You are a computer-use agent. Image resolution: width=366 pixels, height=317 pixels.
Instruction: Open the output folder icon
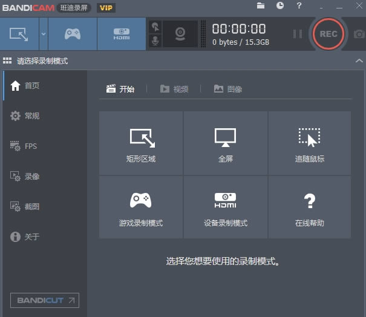point(261,5)
